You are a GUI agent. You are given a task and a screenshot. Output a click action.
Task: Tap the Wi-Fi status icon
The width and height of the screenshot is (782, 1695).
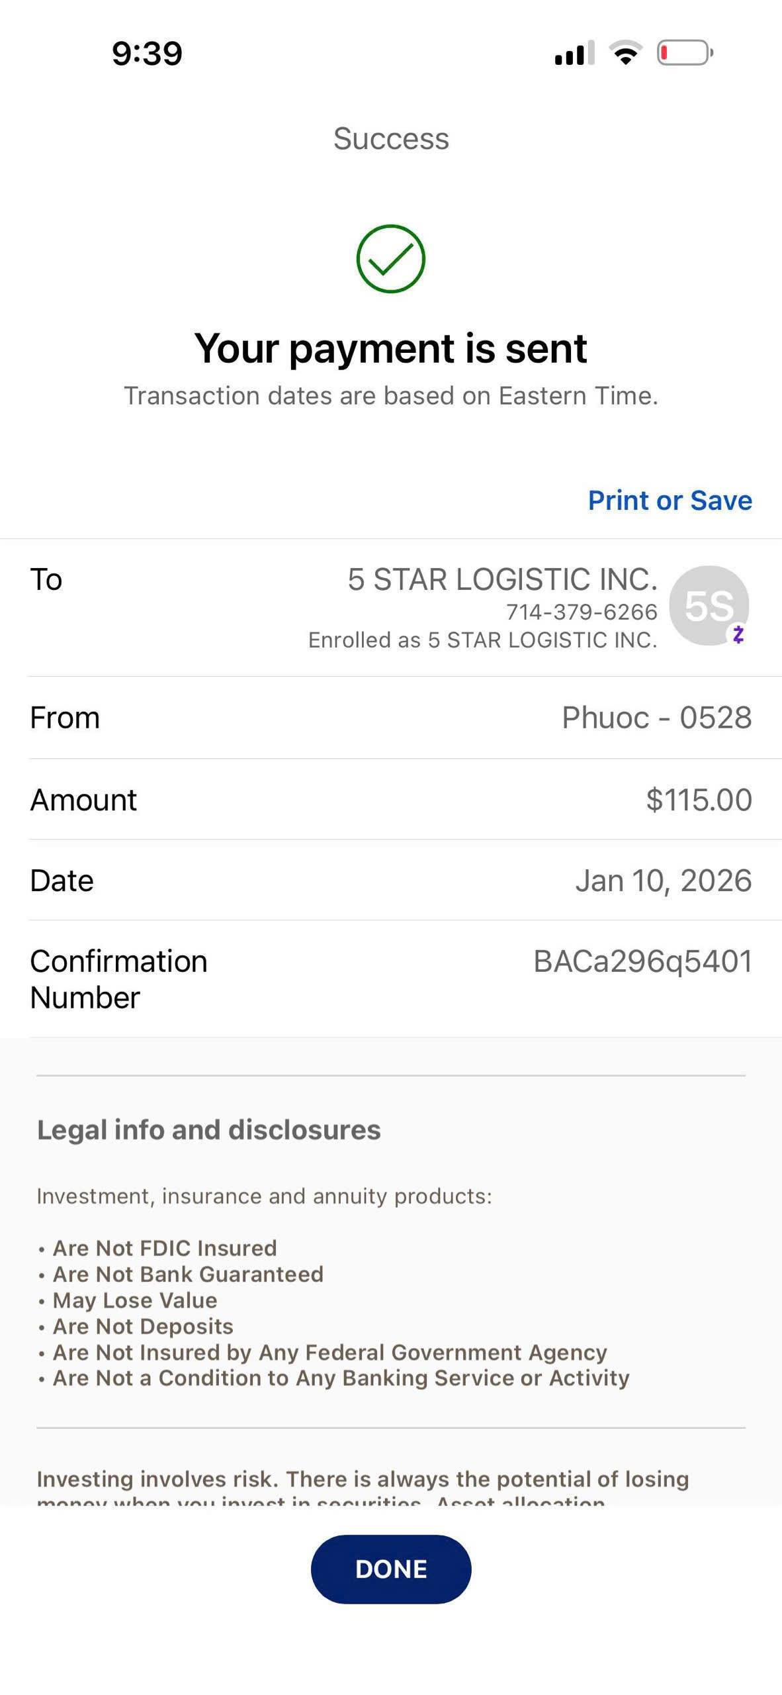pos(625,53)
